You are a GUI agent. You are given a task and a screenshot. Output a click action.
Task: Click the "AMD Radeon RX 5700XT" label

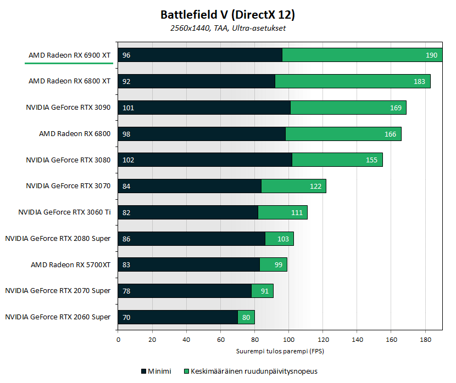click(71, 265)
